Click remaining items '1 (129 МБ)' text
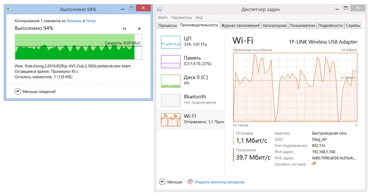Viewport: 371px width, 195px height. click(62, 77)
